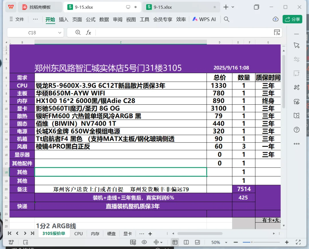
Task: Select the 数据 ribbon tab
Action: coord(104,20)
